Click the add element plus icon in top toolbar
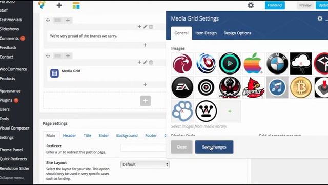Viewport: 328px width, 185px height. (59, 5)
